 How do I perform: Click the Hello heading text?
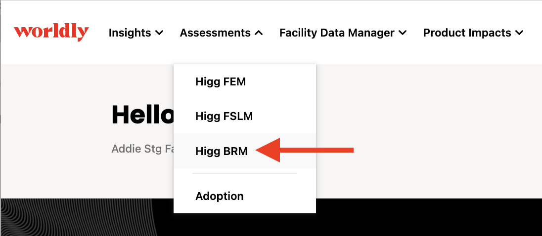pos(143,115)
